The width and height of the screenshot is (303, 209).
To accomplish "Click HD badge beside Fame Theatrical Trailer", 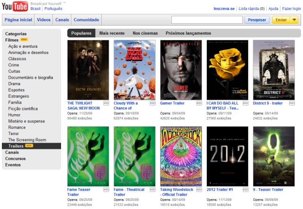I will 152,190.
